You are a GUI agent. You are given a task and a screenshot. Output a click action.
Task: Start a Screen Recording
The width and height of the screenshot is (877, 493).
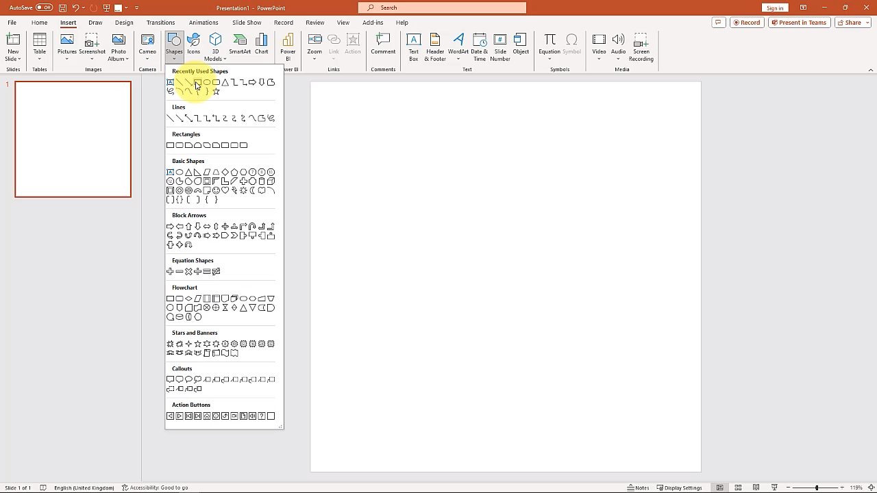click(641, 47)
